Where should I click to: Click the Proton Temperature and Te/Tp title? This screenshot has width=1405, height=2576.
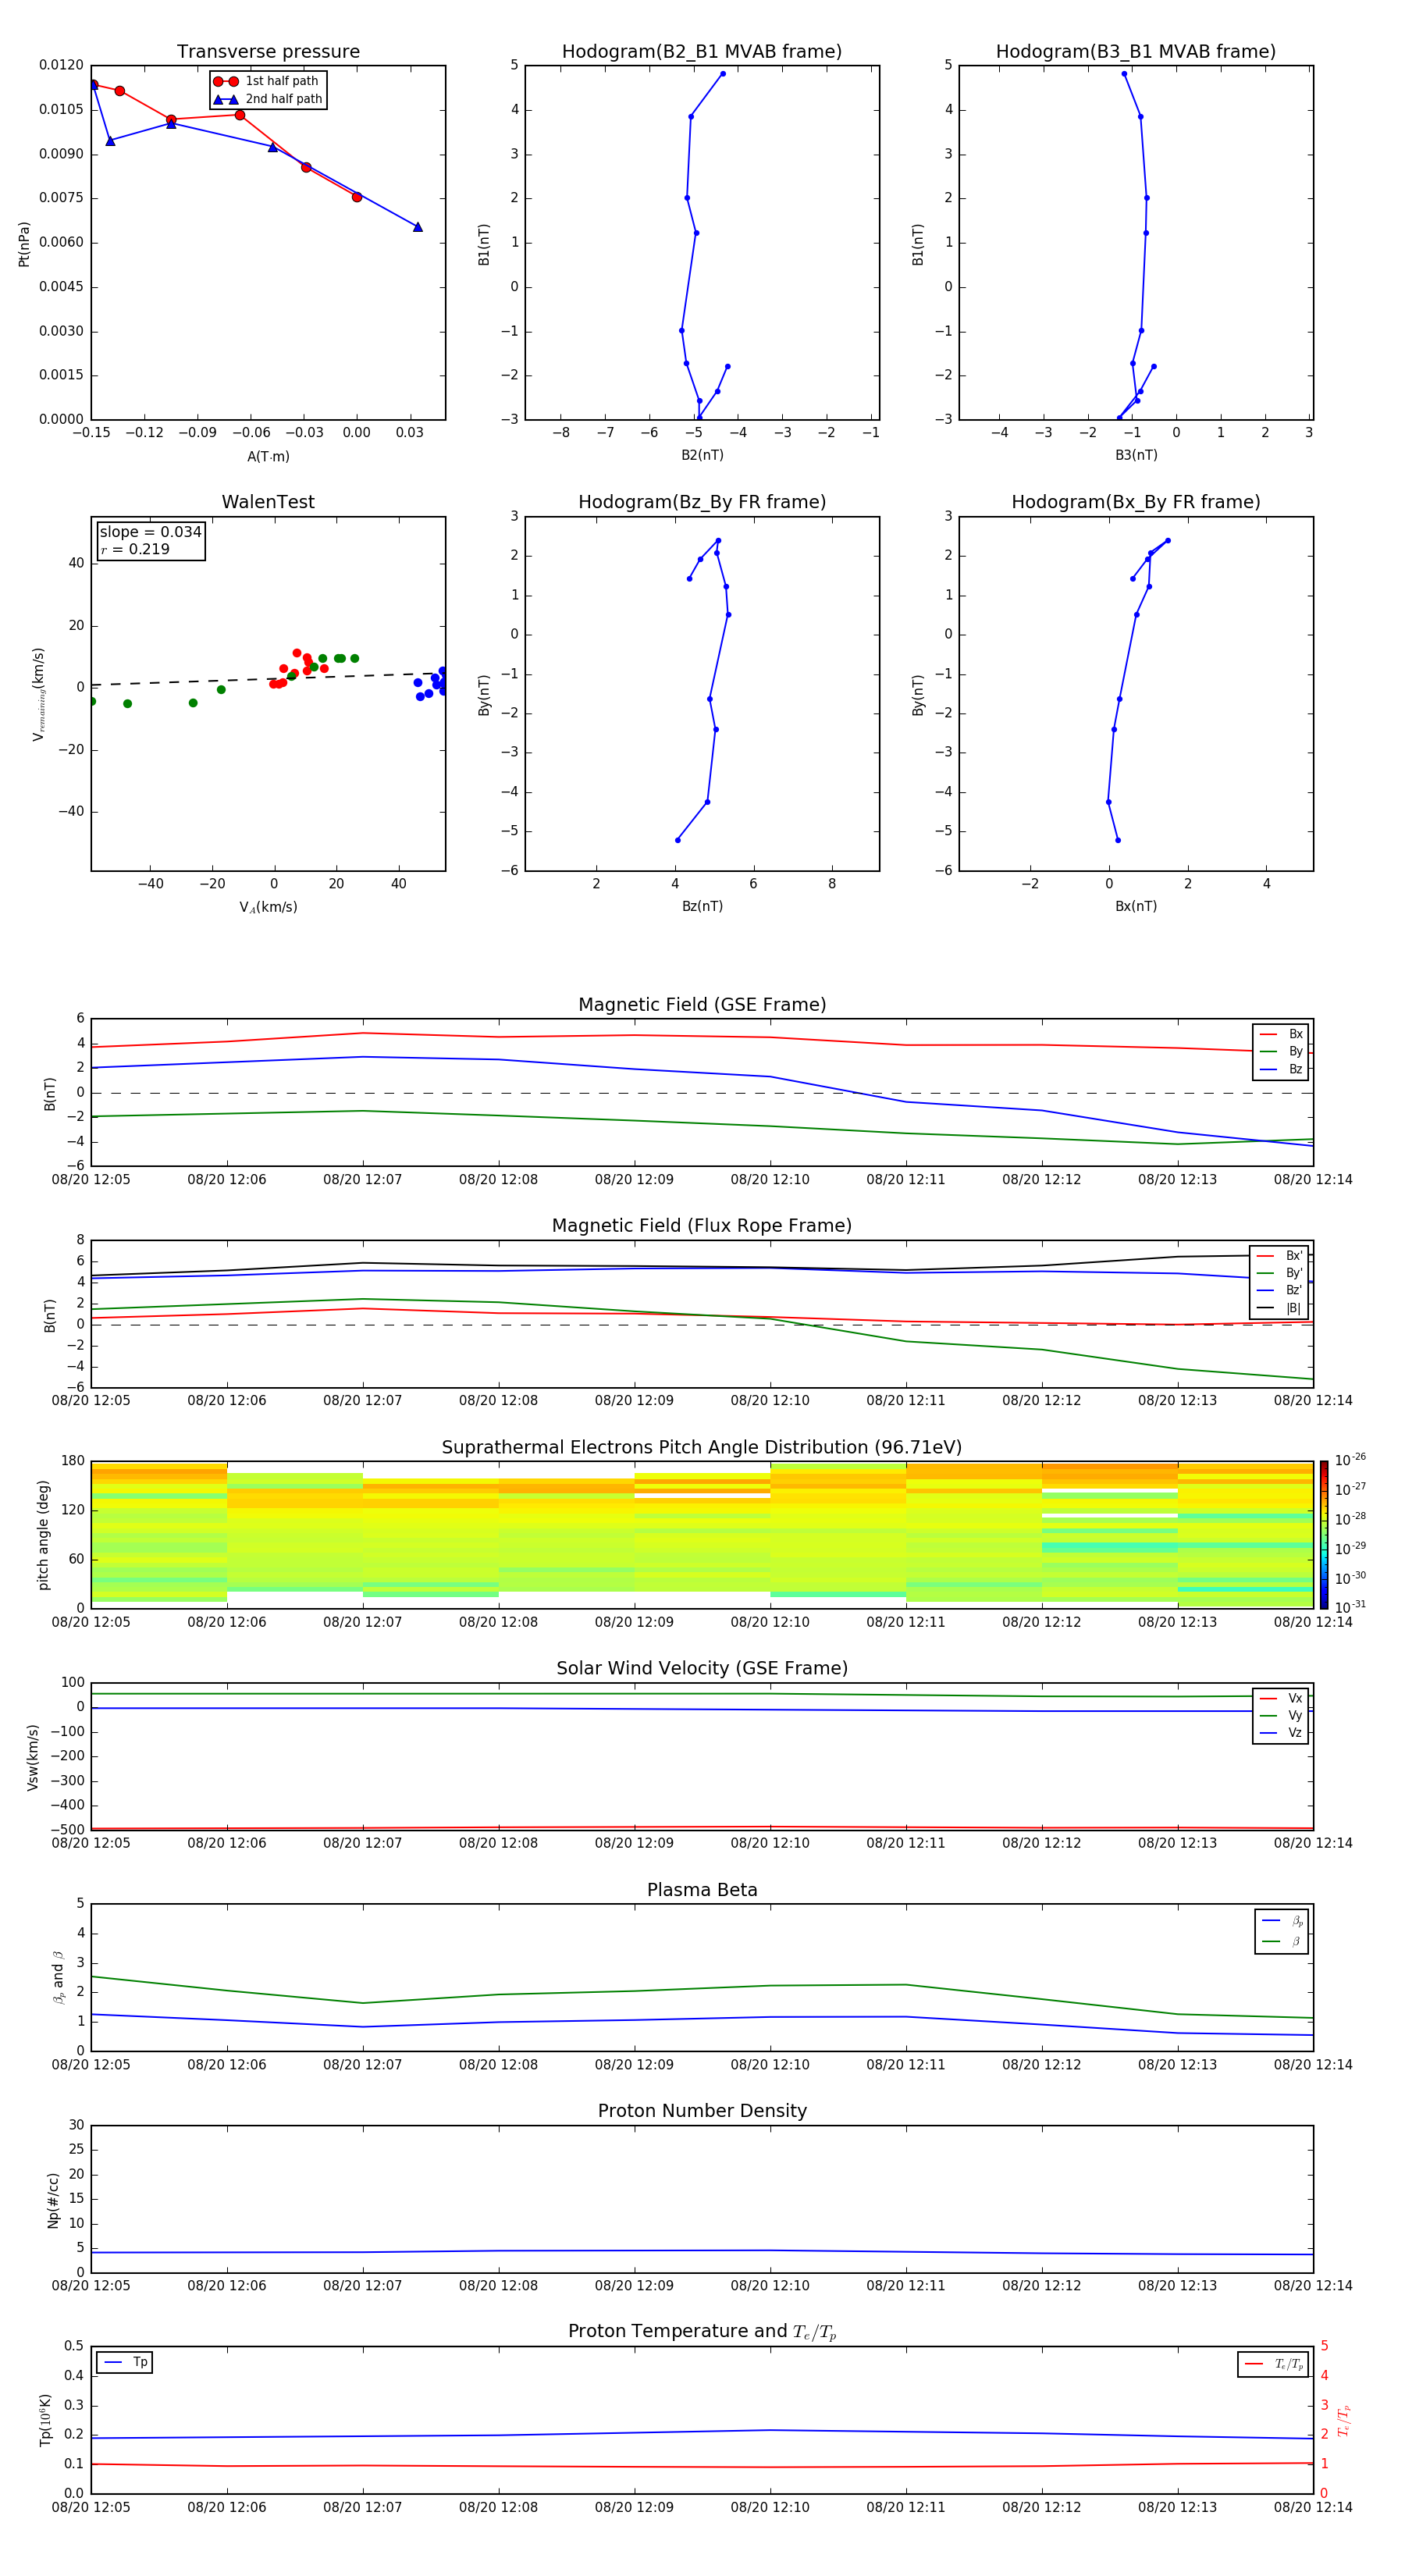point(702,2332)
